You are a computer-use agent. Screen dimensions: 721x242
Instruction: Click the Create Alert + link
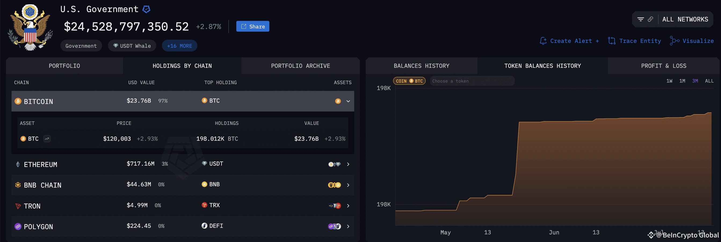point(575,41)
